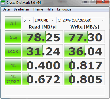The height and width of the screenshot is (99, 110).
Task: Click the CrystalDiskMark app icon in title bar
Action: click(x=3, y=2)
